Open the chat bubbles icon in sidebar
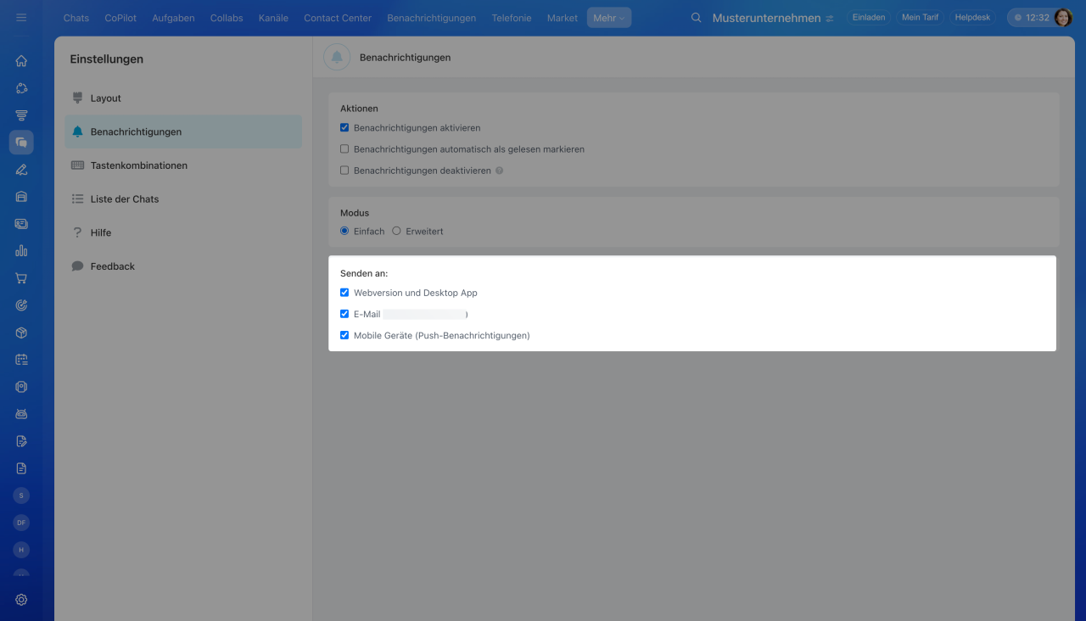 coord(21,143)
